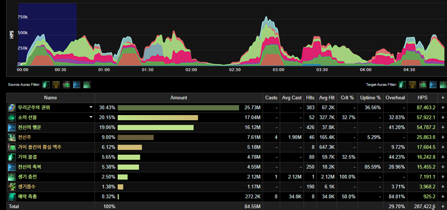This screenshot has height=210, width=447.
Task: Expand the plus button on the 16,242.8 HPS row
Action: click(x=443, y=157)
